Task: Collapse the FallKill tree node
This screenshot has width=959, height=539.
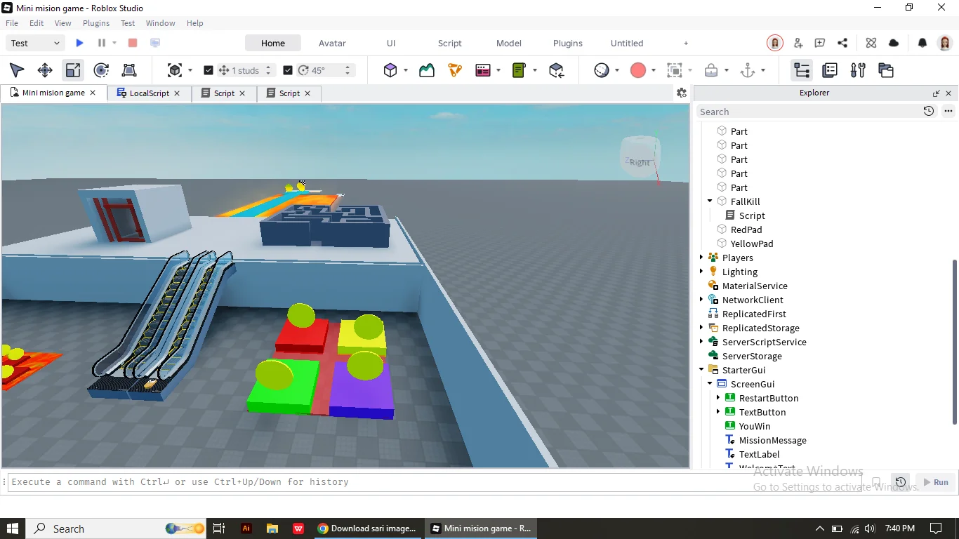Action: coord(710,201)
